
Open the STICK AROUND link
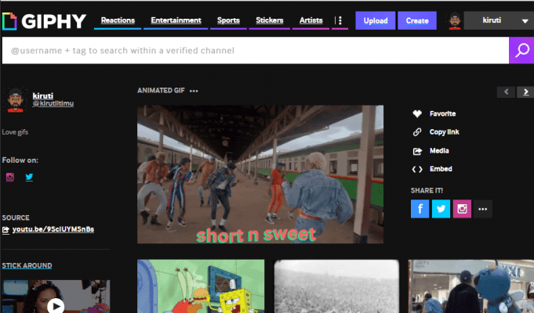click(x=27, y=265)
